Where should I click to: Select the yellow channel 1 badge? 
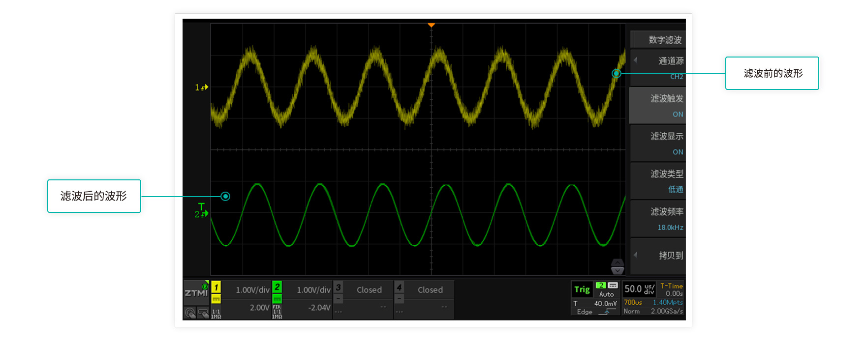216,287
